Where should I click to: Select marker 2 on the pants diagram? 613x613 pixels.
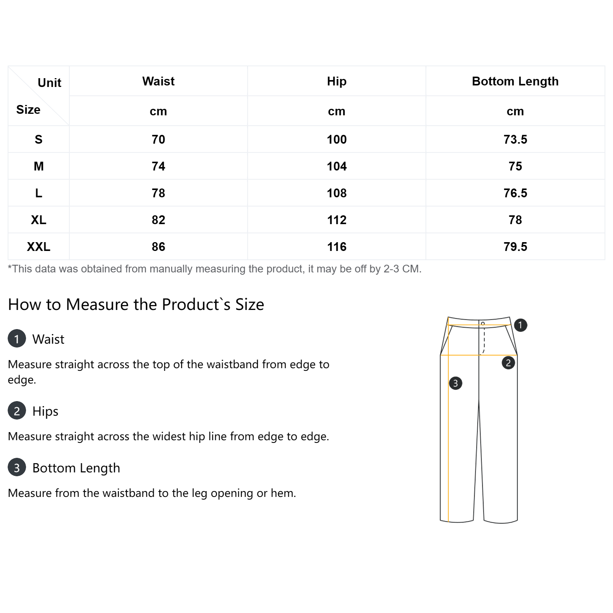508,362
